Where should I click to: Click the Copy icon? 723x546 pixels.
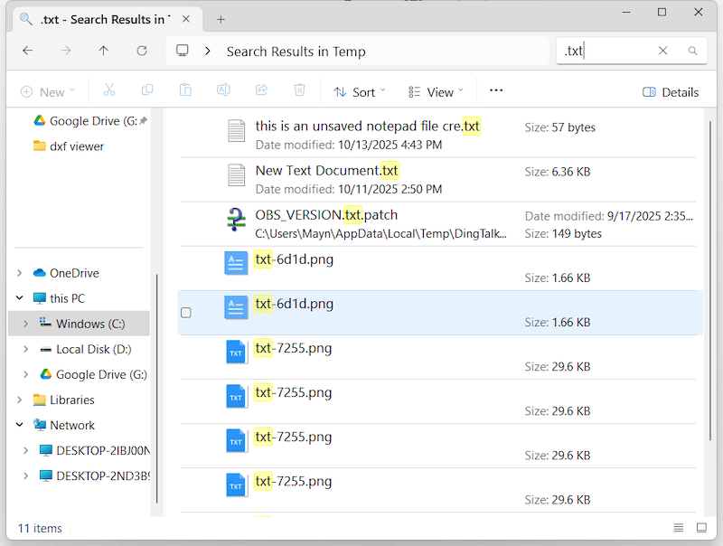click(146, 91)
